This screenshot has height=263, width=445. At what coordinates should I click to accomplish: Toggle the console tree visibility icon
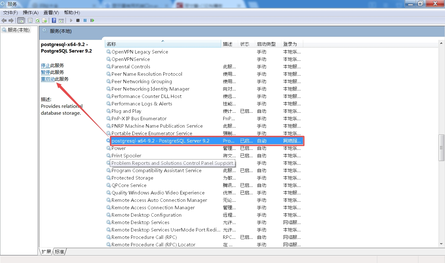pyautogui.click(x=21, y=20)
